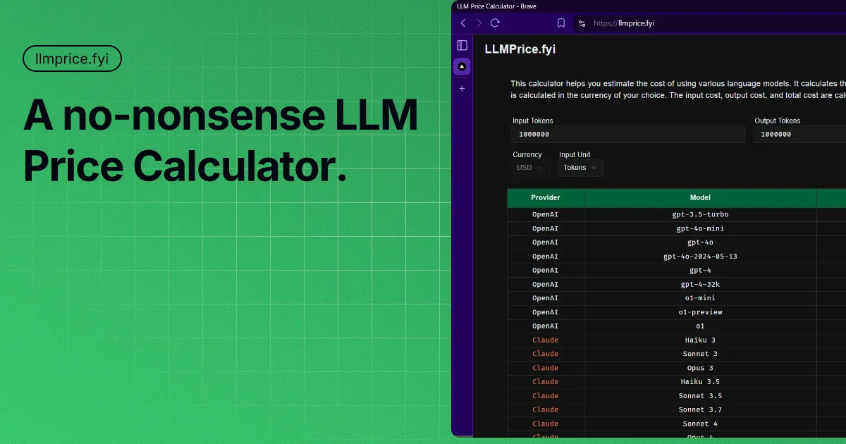Click the Claude Sonnet 3.7 row
846x444 pixels.
click(700, 409)
